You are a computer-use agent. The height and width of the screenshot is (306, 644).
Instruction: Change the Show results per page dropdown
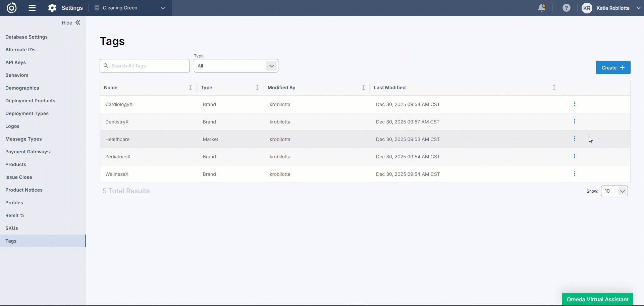(x=614, y=191)
